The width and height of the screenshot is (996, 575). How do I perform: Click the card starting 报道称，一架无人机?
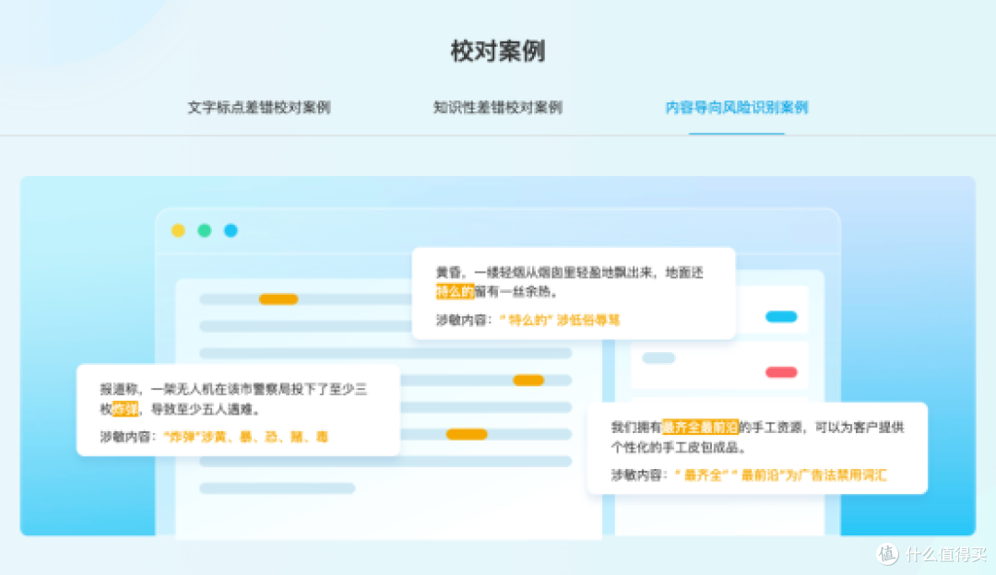[x=238, y=410]
